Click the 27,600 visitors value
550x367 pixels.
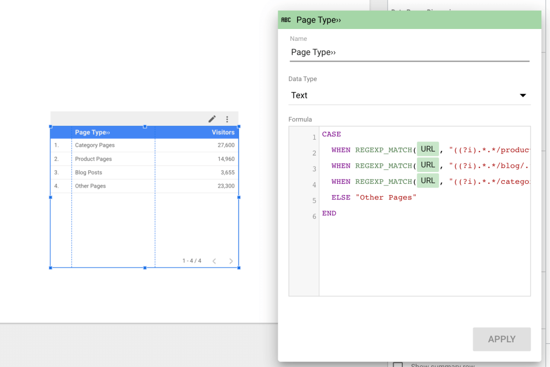tap(226, 145)
